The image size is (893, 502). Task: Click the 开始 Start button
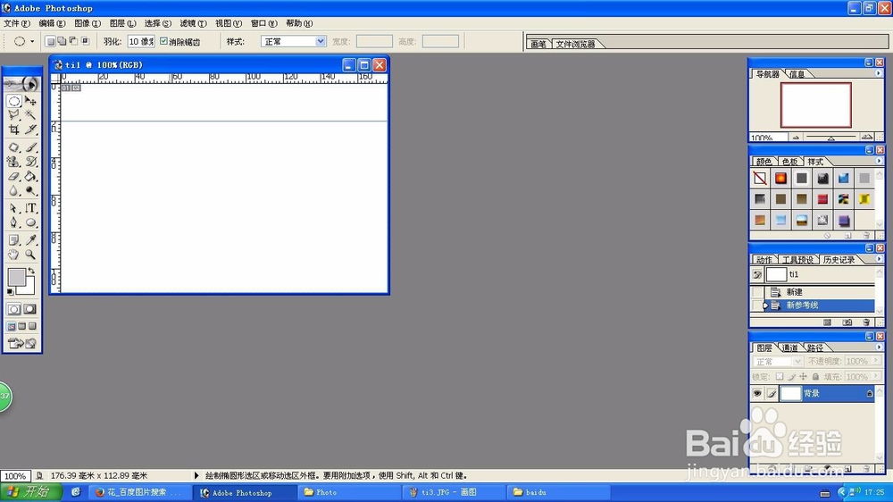tap(29, 492)
